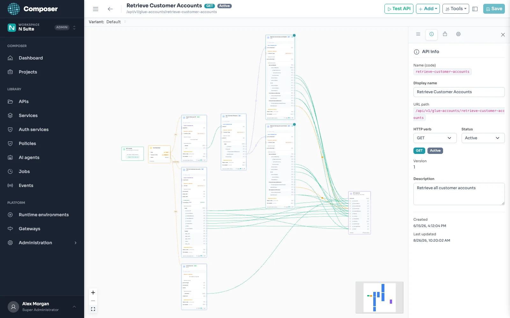Click the Gateways signpost icon
This screenshot has height=318, width=510.
10,229
